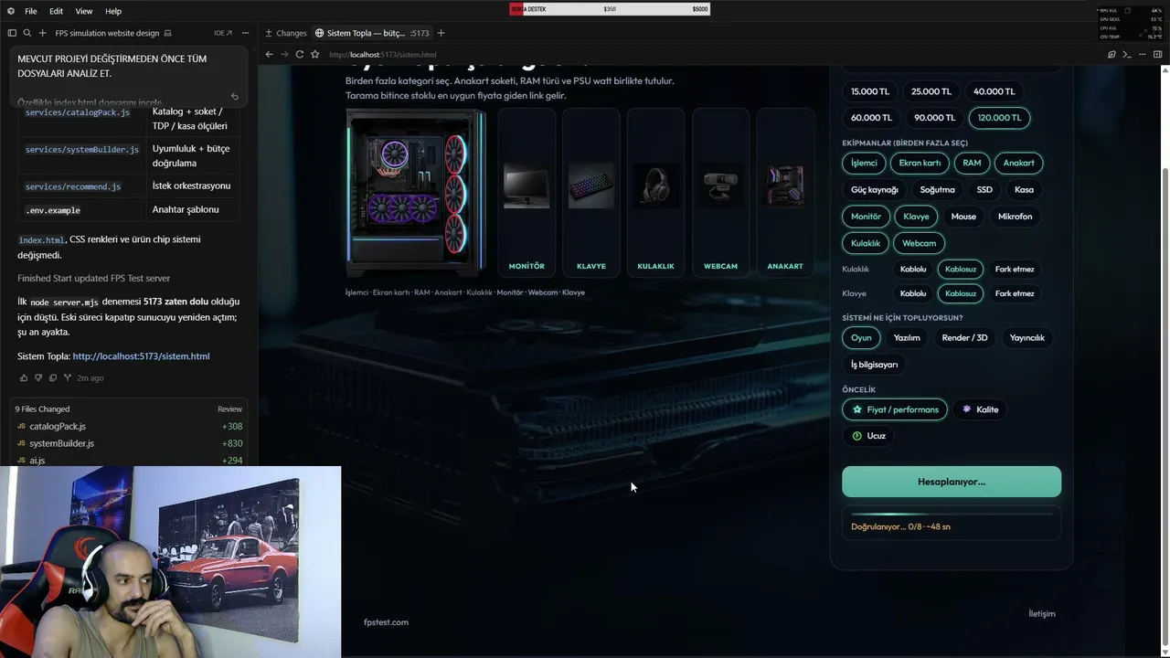This screenshot has width=1170, height=658.
Task: Go back in the browser preview
Action: coord(269,55)
